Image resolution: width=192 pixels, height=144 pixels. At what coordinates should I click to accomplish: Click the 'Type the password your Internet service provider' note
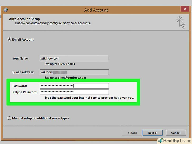click(89, 98)
